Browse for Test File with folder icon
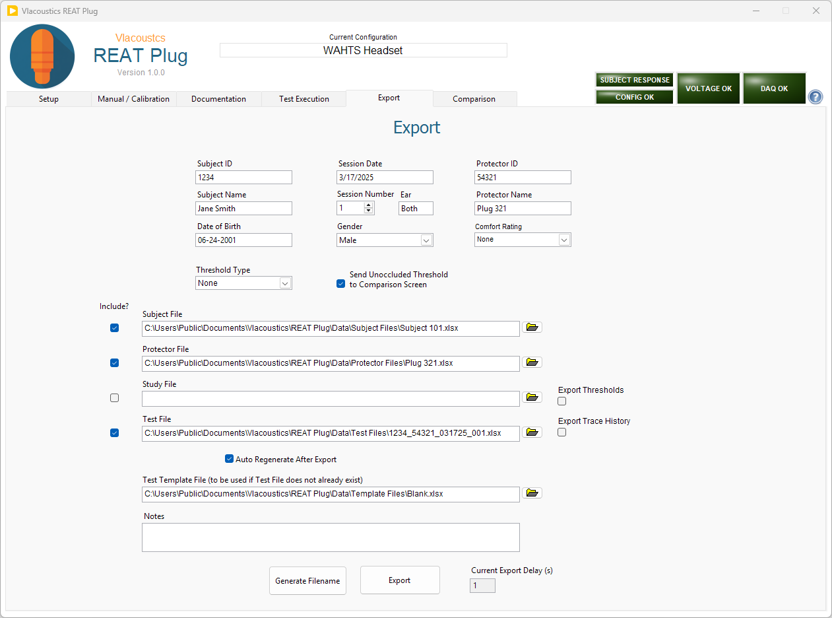 point(532,432)
